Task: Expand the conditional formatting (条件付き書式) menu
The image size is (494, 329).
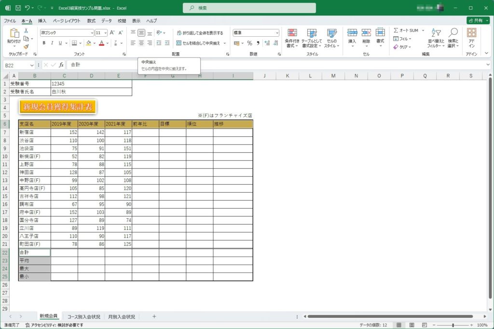Action: tap(292, 38)
